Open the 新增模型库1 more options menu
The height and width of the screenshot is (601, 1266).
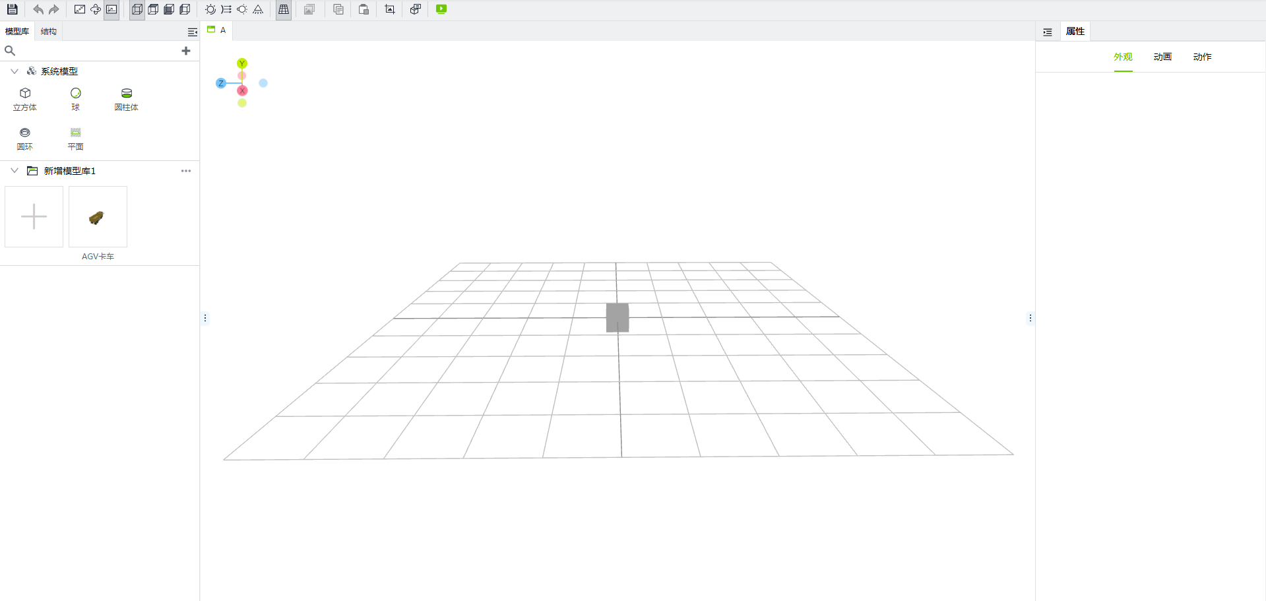[186, 171]
